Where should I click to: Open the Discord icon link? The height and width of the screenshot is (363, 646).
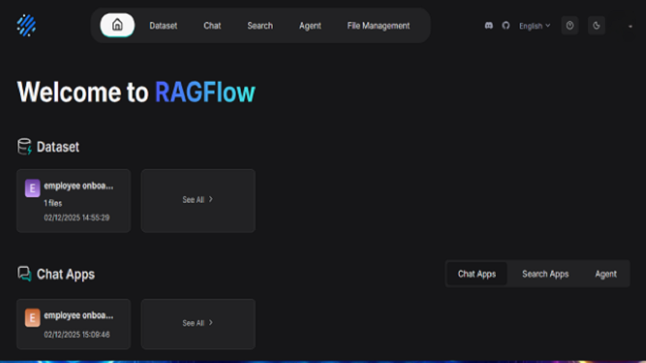[x=489, y=25]
